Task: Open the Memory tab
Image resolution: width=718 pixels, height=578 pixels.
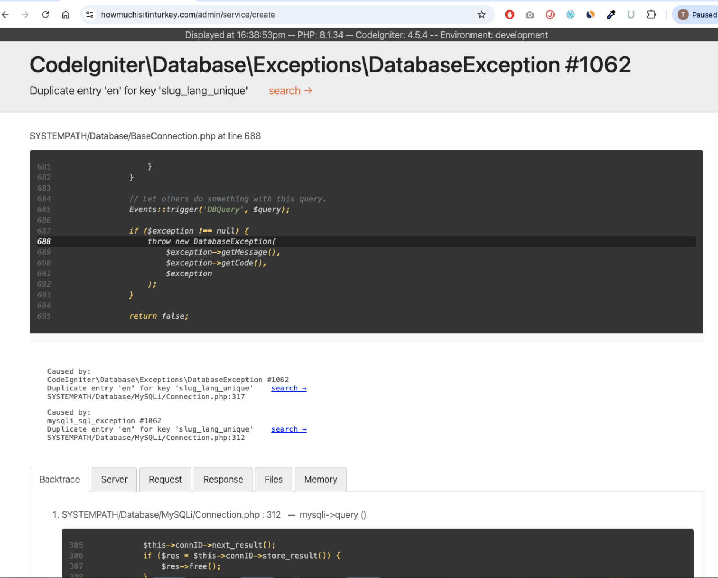Action: [x=320, y=479]
